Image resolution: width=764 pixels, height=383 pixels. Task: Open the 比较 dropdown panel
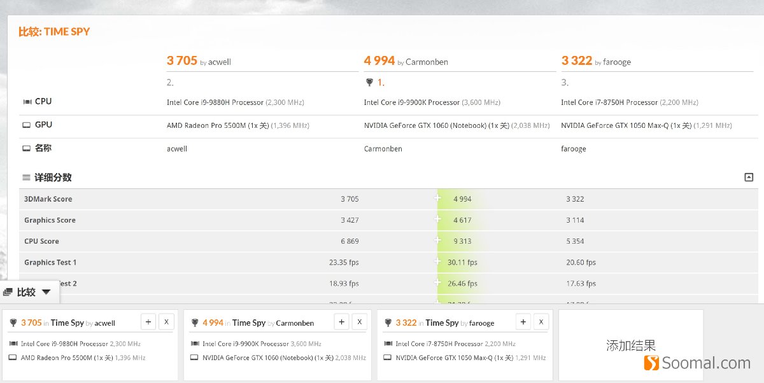(x=29, y=292)
